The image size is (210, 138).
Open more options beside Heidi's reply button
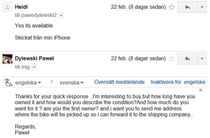click(x=202, y=7)
